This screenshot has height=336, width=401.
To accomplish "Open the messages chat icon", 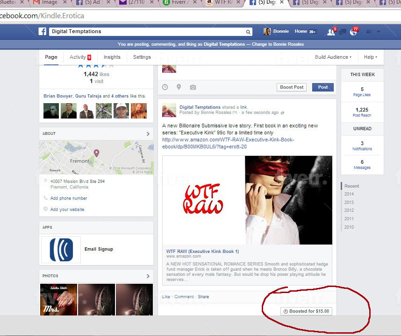I will tap(343, 32).
